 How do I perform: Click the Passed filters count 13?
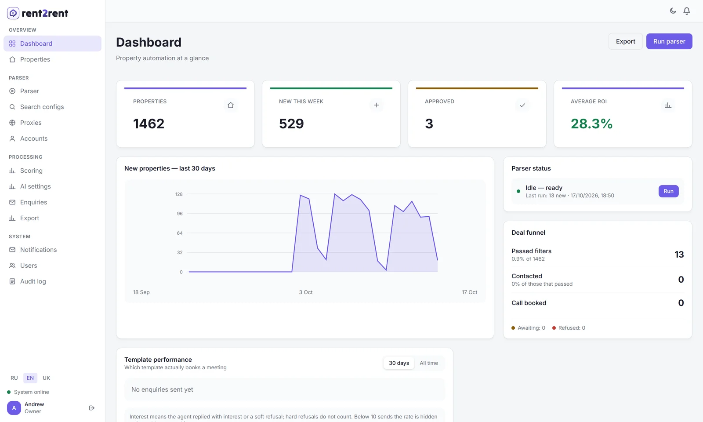(x=679, y=255)
